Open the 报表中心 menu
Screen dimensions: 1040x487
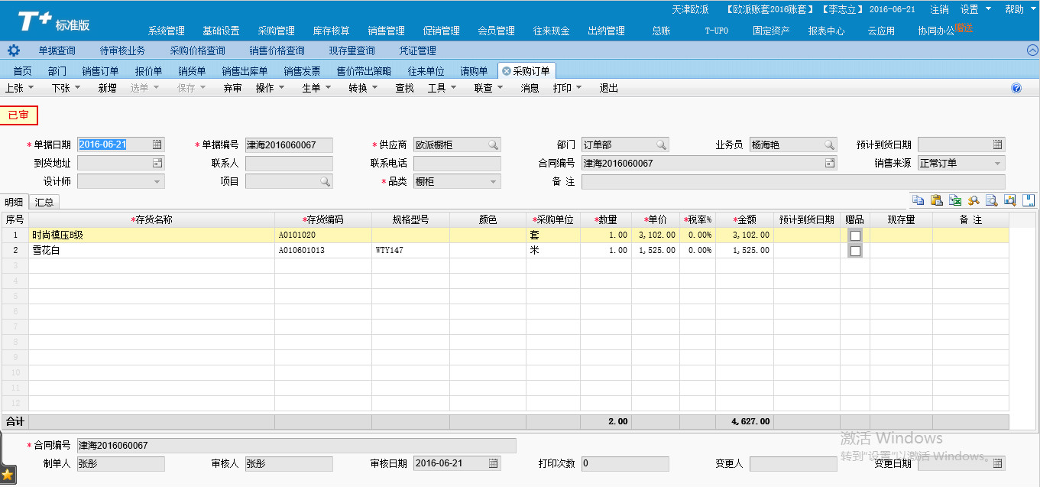point(826,31)
